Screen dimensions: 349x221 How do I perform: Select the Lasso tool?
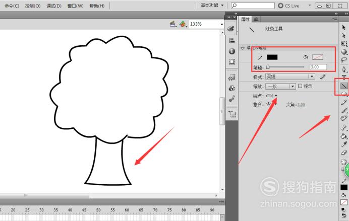(344, 60)
